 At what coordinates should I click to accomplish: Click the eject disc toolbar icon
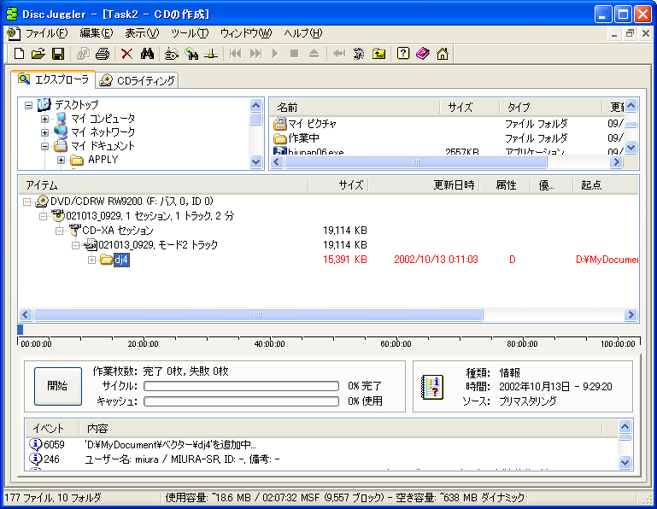pos(314,54)
